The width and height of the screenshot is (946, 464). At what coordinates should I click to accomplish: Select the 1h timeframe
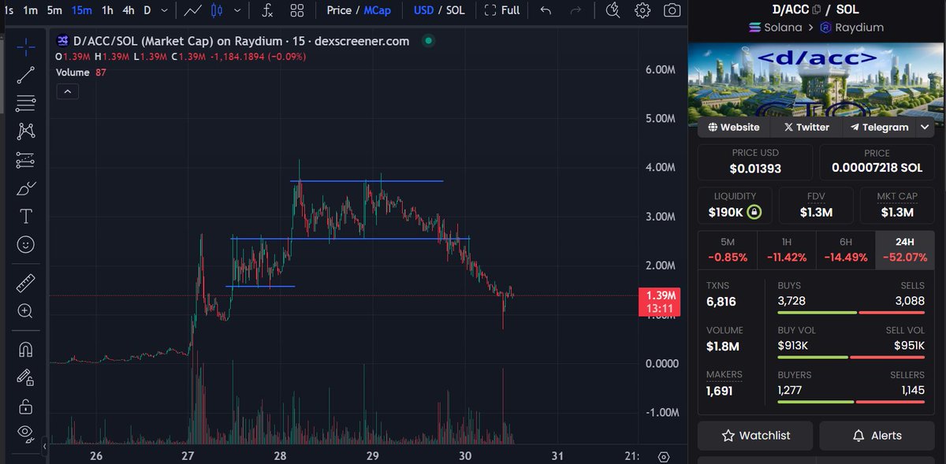[107, 10]
